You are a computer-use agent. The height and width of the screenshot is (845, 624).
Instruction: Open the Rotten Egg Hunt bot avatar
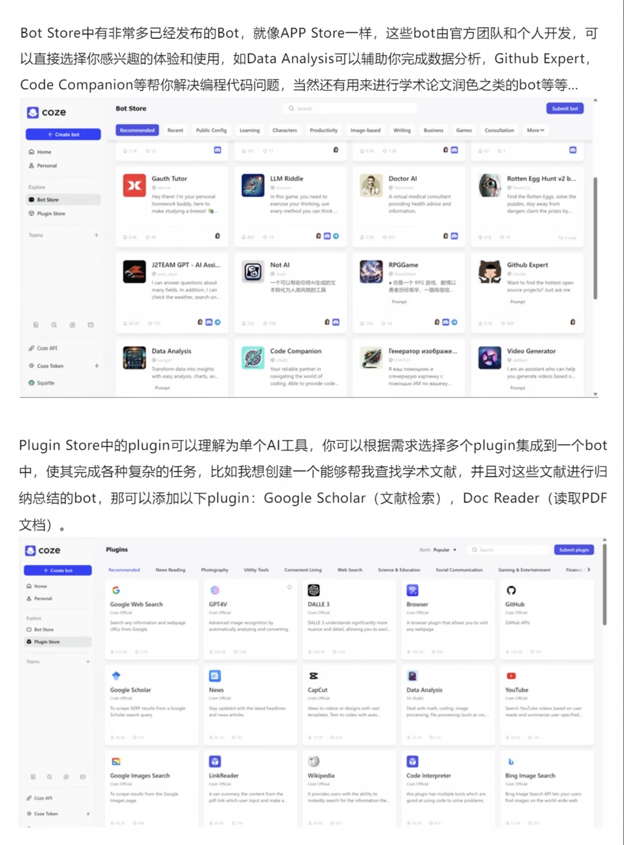coord(490,185)
